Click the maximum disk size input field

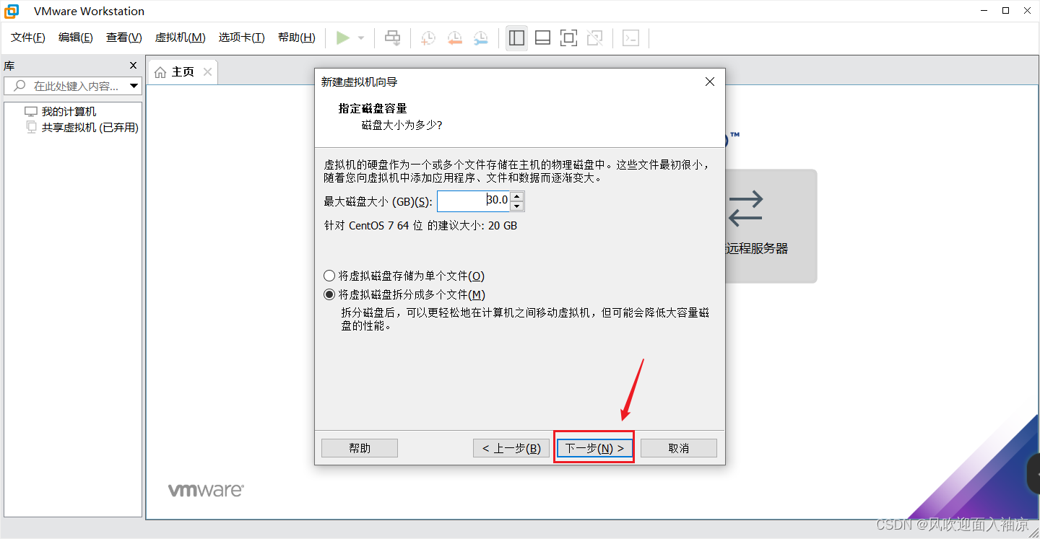coord(473,201)
